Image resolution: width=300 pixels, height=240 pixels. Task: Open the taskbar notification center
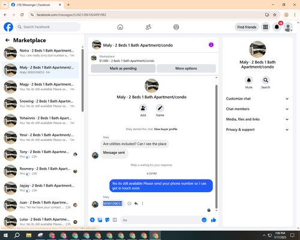(x=292, y=235)
